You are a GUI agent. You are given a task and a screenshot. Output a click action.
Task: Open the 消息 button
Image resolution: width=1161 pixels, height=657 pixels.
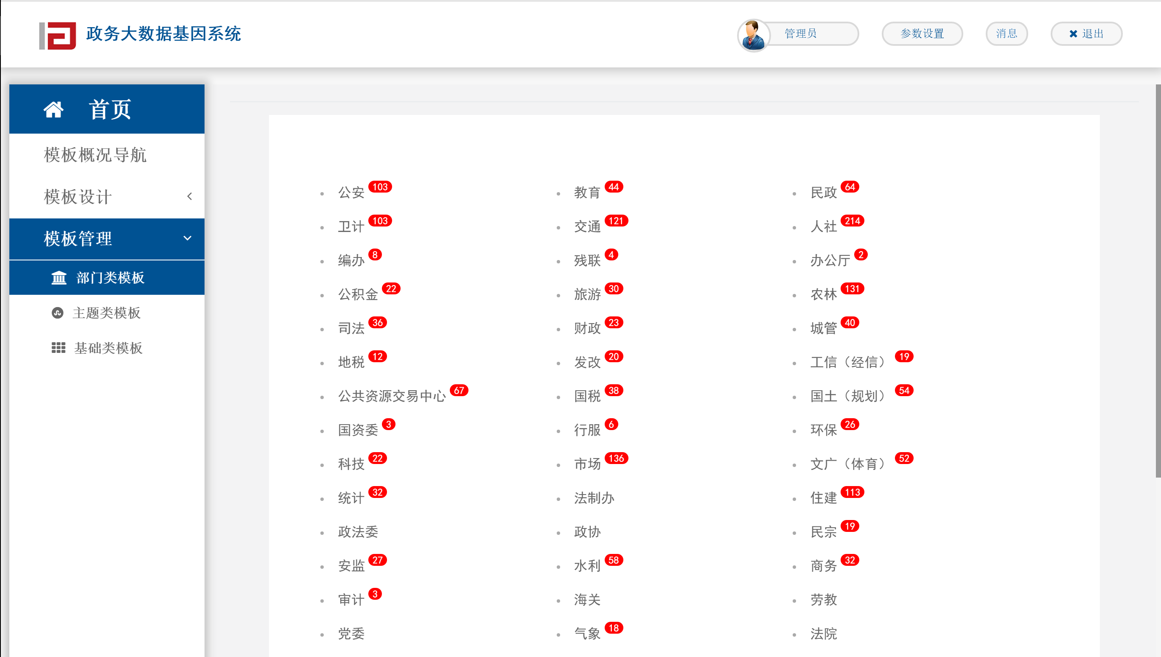click(x=1006, y=34)
